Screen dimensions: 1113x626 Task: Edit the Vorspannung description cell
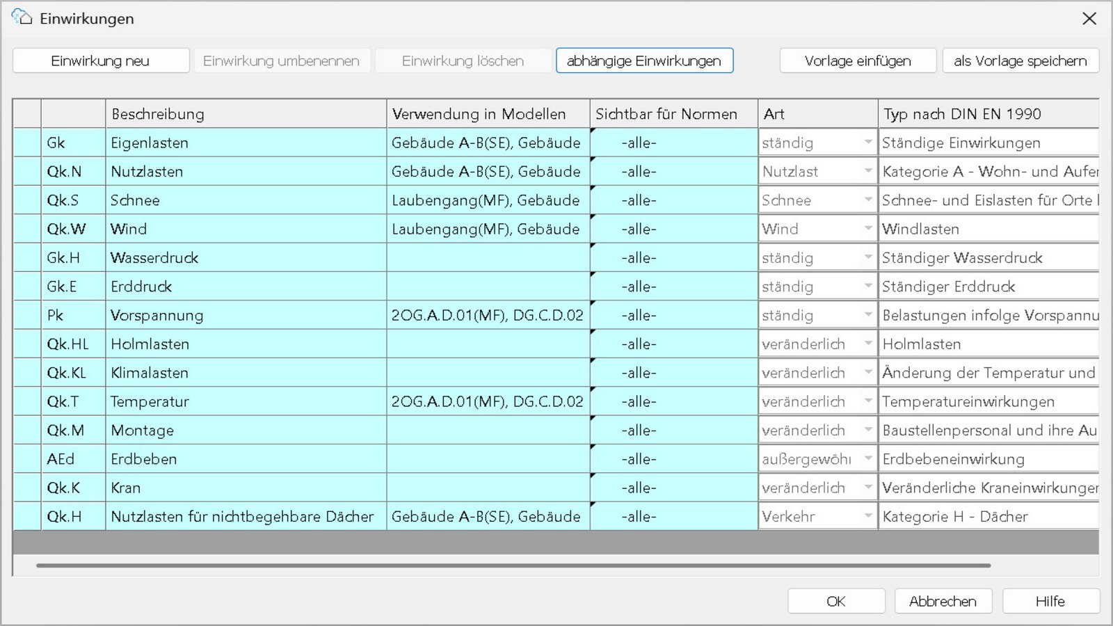pos(246,316)
